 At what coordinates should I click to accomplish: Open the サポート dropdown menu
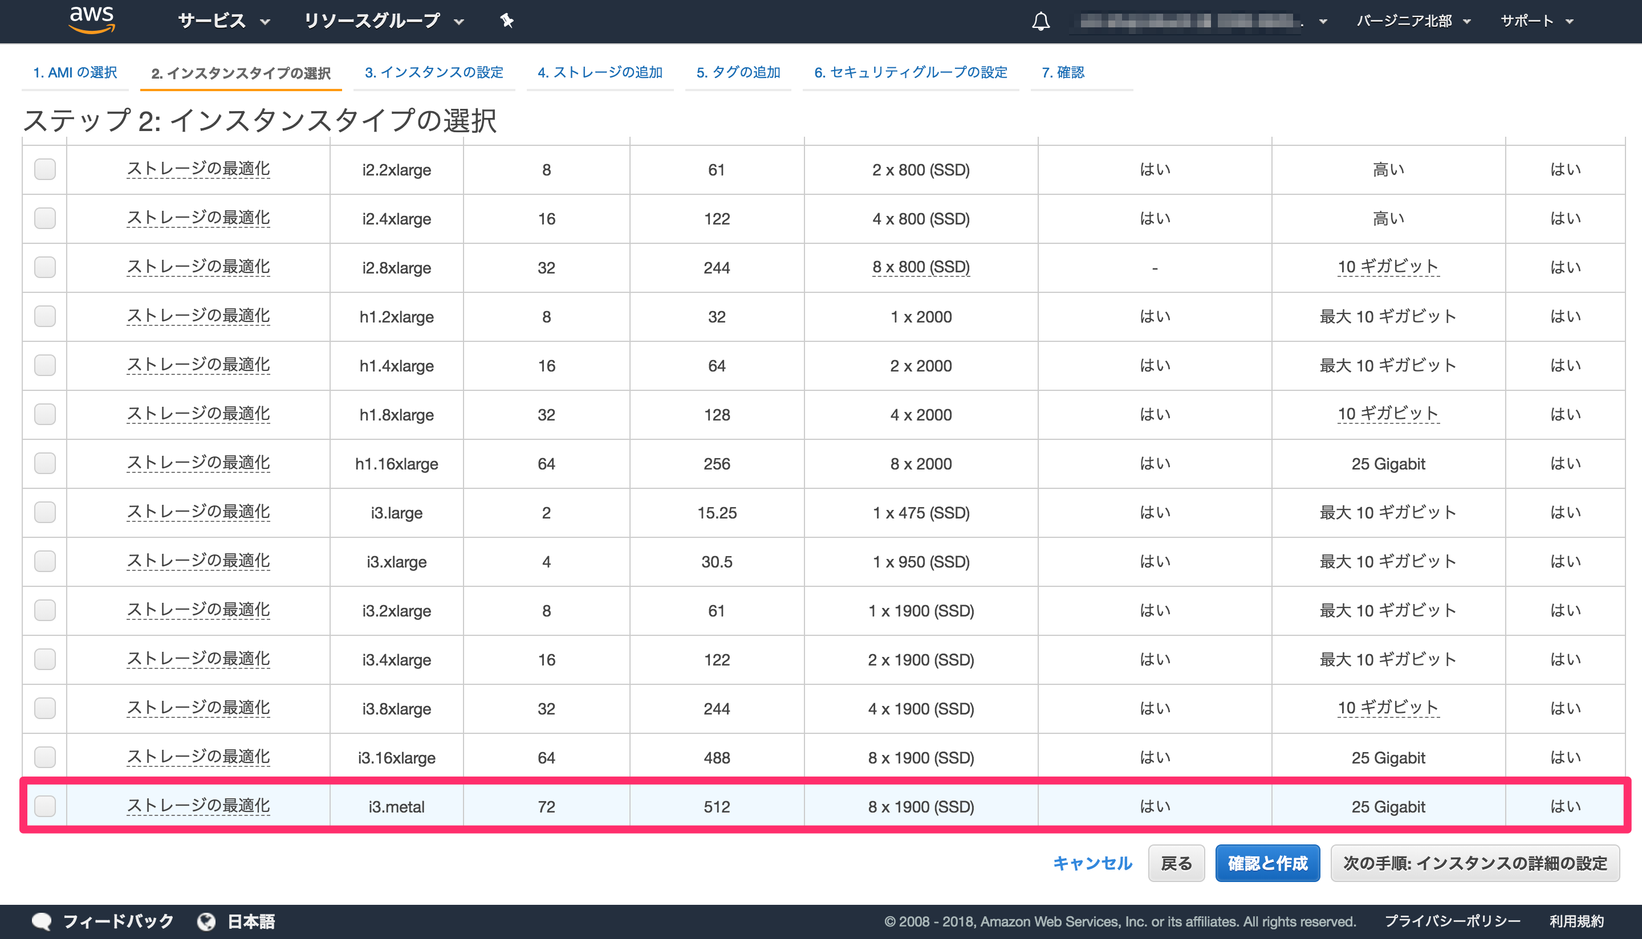(x=1537, y=21)
